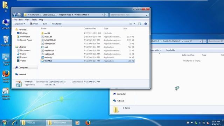This screenshot has width=224, height=126.
Task: Click New folder in msoe_32 window
Action: coord(170,50)
